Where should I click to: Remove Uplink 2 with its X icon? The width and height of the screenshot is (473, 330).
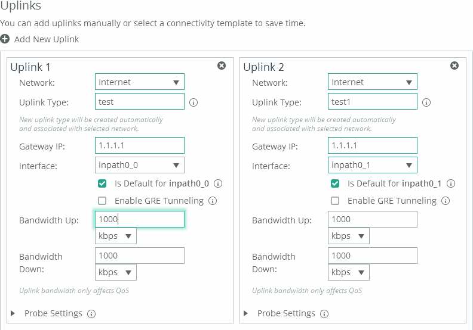pos(454,66)
